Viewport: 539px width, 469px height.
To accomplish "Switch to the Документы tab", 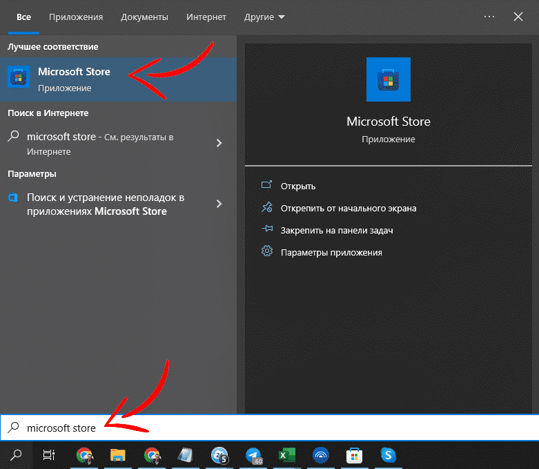I will [x=144, y=17].
